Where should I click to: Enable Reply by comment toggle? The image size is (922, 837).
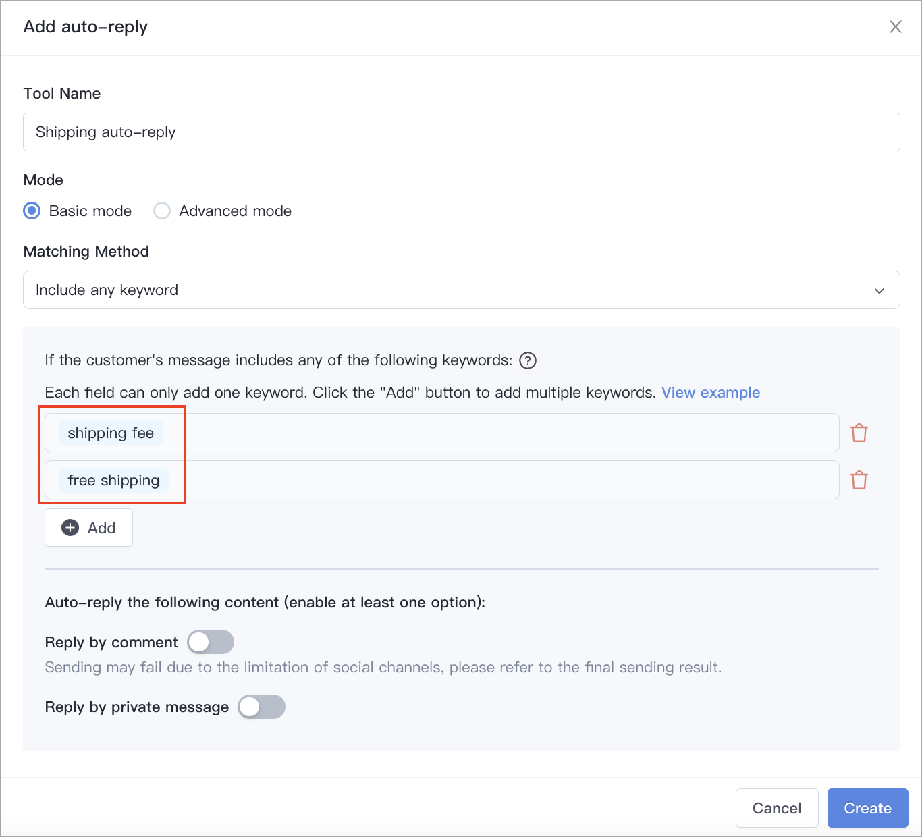[211, 642]
